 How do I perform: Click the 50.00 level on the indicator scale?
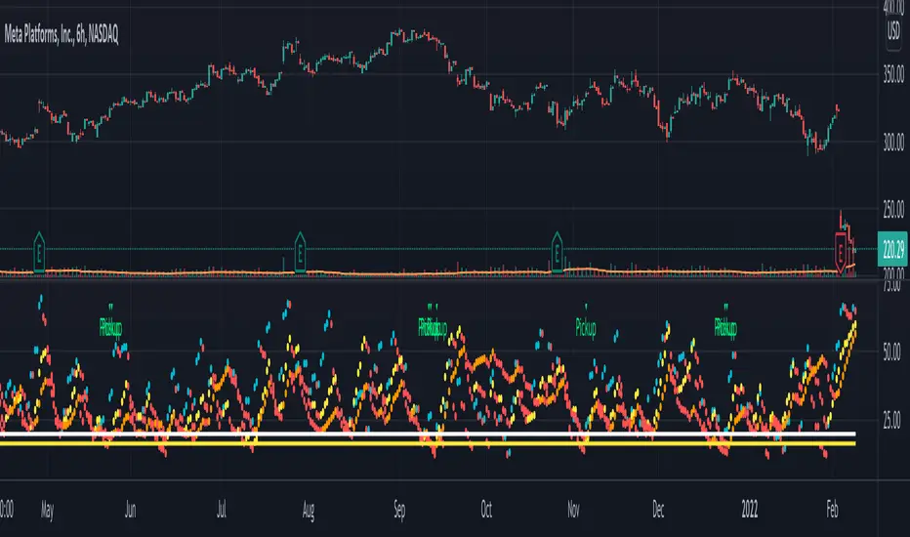891,351
